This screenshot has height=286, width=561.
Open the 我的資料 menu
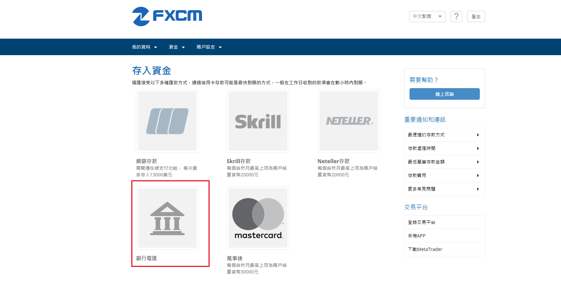point(145,47)
